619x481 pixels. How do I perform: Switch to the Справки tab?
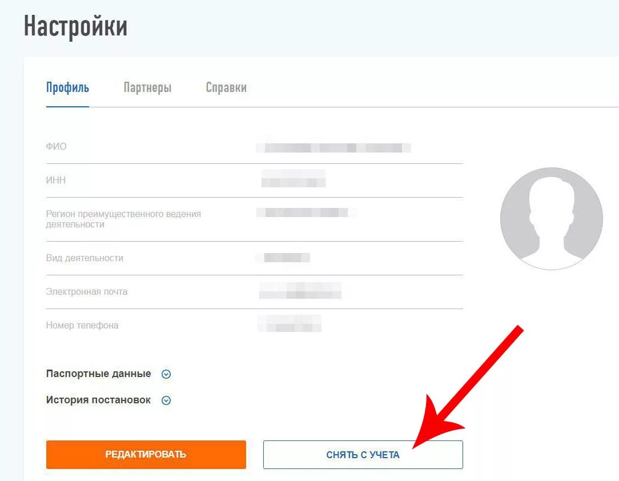(226, 87)
